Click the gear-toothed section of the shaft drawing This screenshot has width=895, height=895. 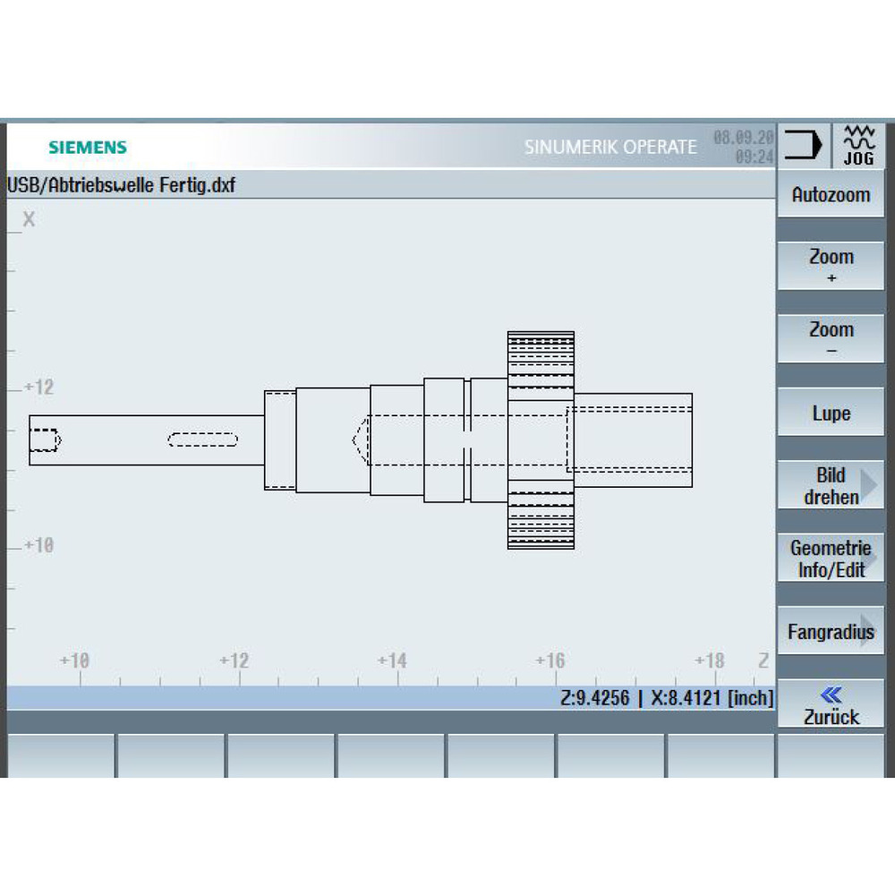(x=541, y=440)
